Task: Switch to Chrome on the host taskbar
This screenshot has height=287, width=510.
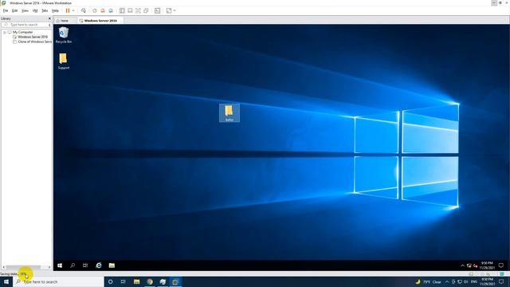Action: [x=150, y=281]
